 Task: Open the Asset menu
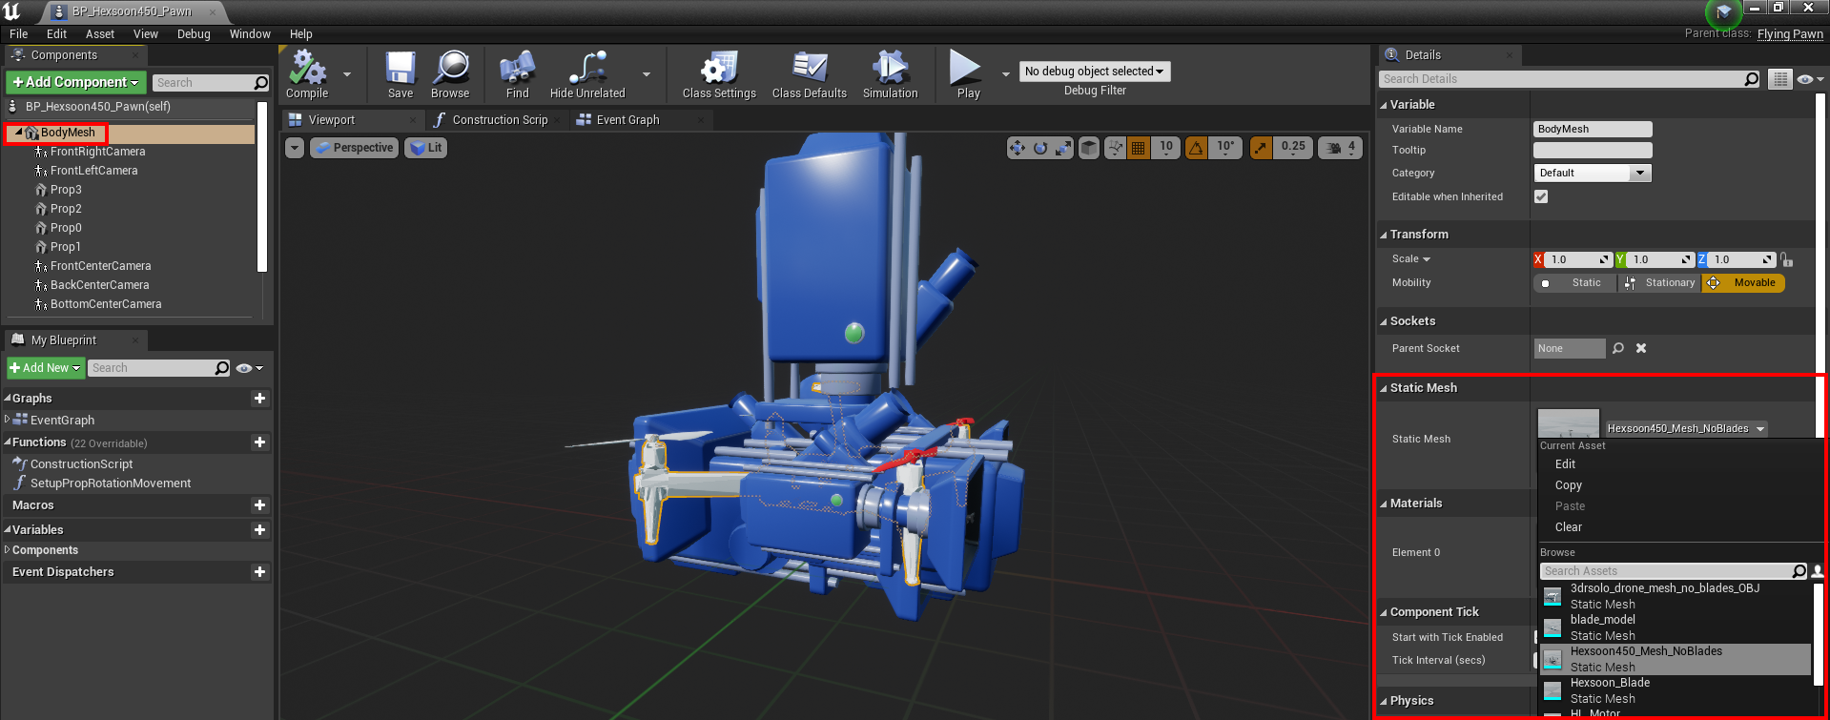99,34
